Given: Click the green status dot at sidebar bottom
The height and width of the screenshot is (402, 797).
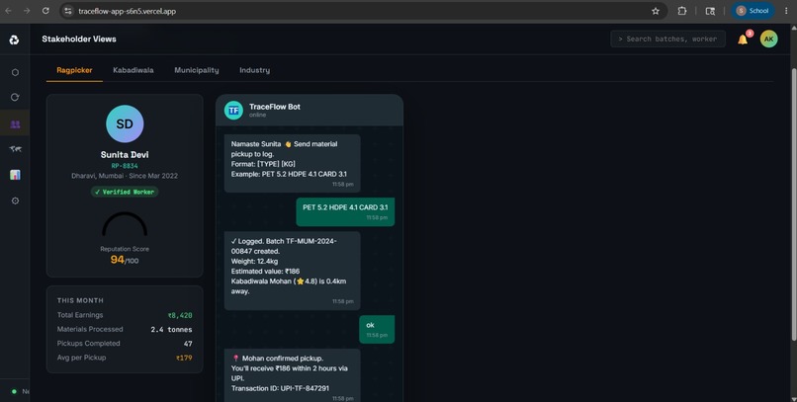Looking at the screenshot, I should tap(14, 391).
